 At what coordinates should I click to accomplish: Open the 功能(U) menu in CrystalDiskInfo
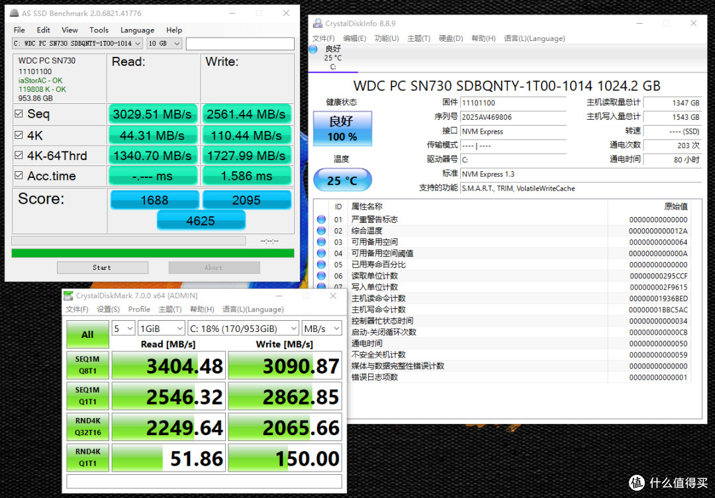coord(386,38)
